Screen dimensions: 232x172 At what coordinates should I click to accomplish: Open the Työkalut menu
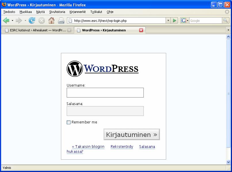coord(96,12)
